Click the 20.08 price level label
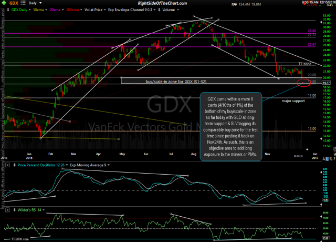This screenshot has height=242, width=336. (x=312, y=75)
